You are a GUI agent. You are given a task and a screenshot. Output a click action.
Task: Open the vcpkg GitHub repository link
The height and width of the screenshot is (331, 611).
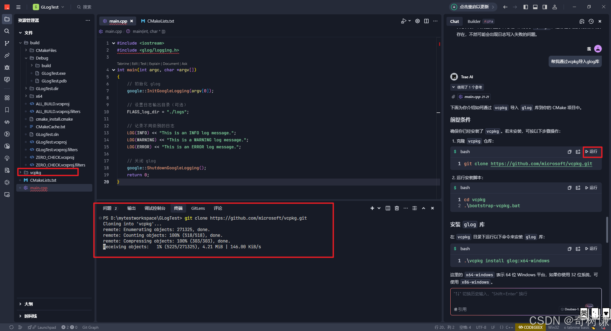point(541,164)
